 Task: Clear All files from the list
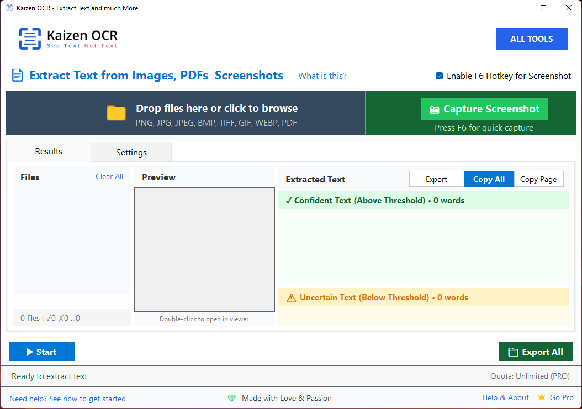(109, 177)
